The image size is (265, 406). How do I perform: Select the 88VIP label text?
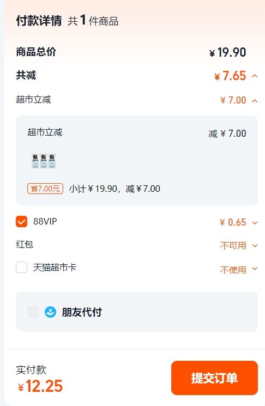(45, 221)
